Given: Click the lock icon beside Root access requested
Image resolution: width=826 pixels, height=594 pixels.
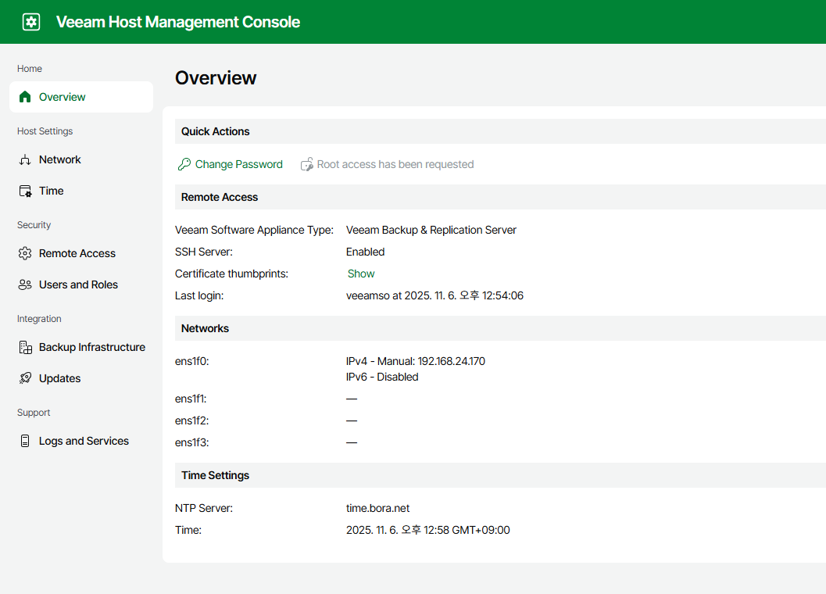Looking at the screenshot, I should pos(306,164).
